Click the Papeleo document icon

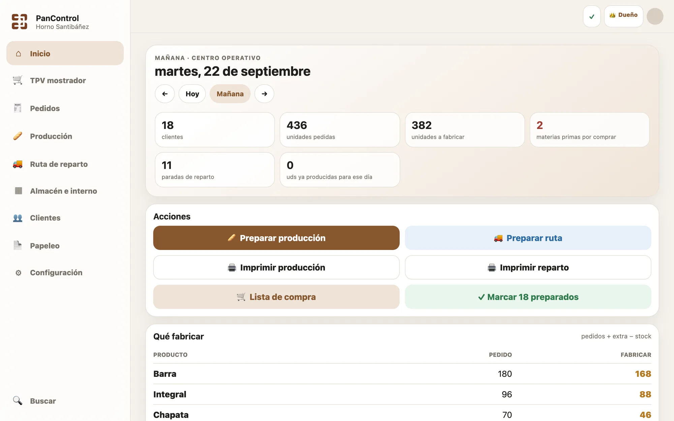pos(18,246)
